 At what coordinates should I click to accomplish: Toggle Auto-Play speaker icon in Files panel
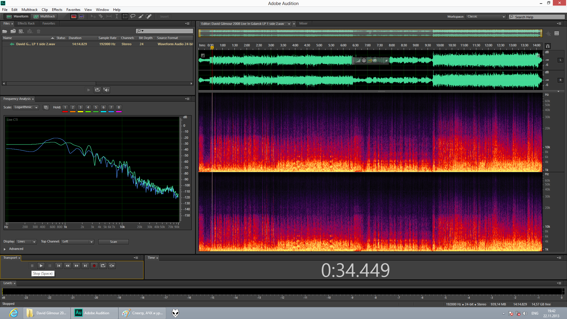[106, 90]
